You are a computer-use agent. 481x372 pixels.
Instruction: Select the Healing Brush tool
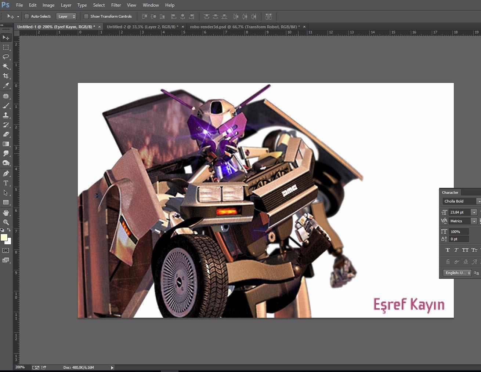[6, 96]
